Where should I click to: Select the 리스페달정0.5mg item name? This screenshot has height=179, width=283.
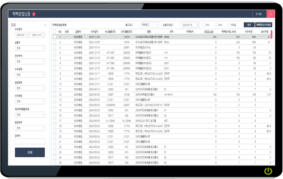[143, 47]
